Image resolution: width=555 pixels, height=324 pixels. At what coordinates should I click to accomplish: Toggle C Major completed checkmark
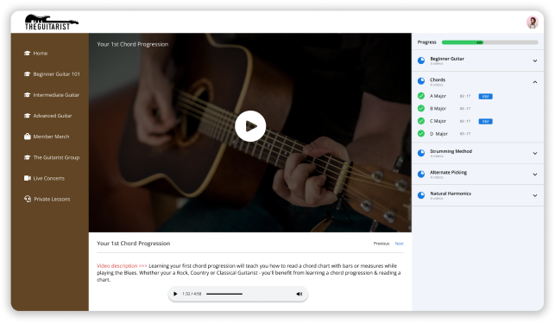point(421,121)
